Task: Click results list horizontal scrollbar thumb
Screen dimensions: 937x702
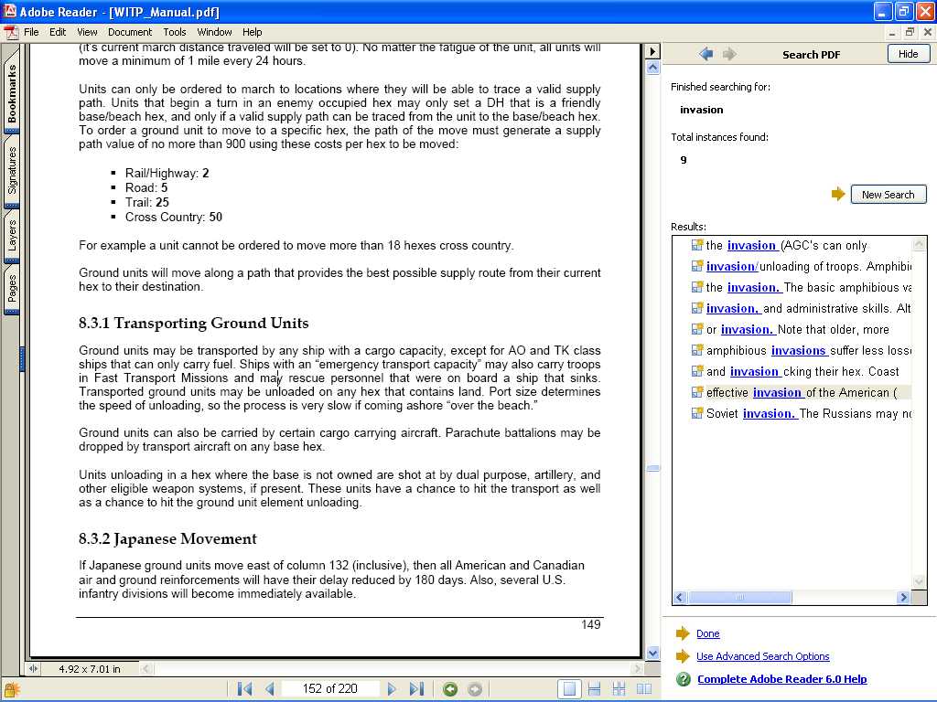Action: [739, 597]
